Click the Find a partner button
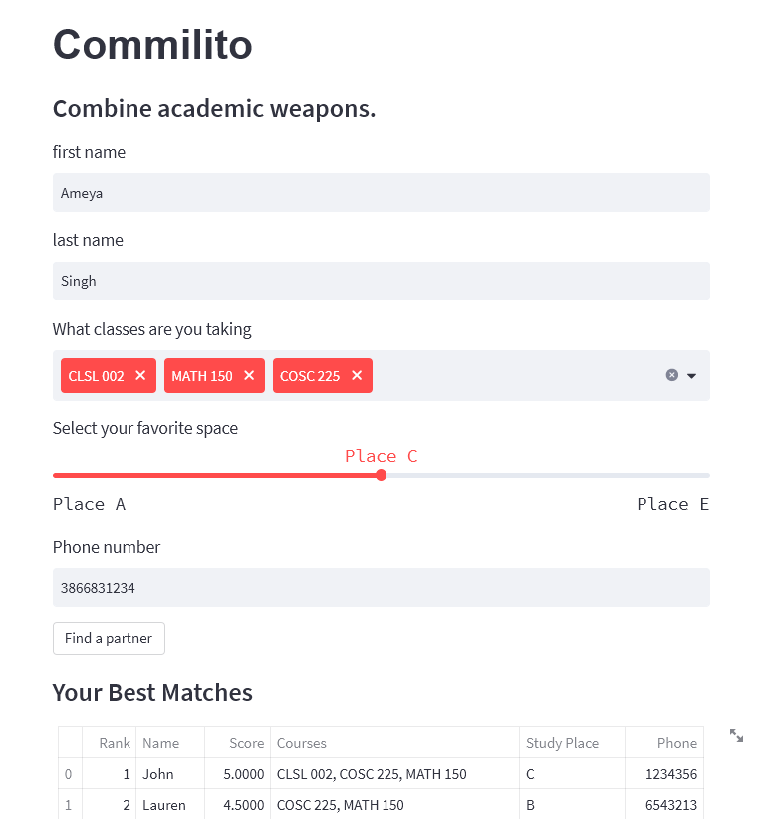This screenshot has height=819, width=773. coord(109,638)
